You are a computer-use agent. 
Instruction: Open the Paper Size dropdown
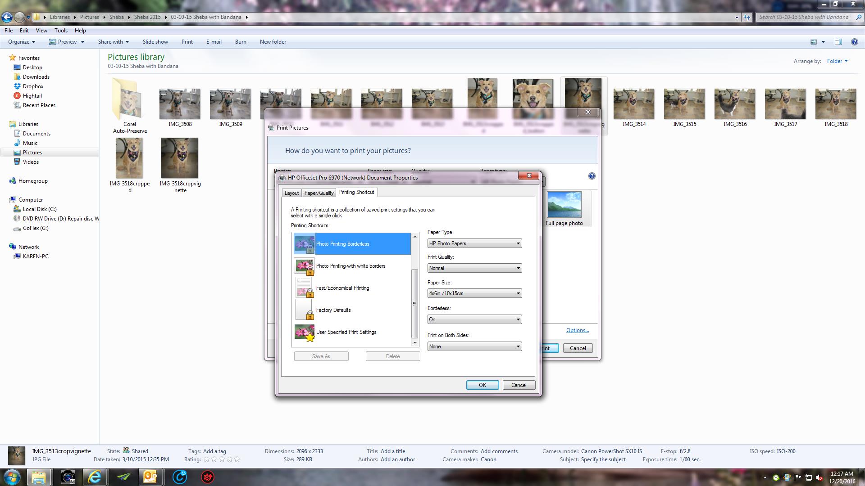[518, 293]
